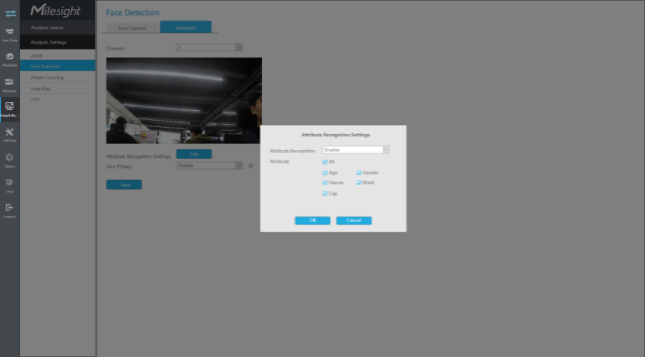
Task: Open the Status sidebar icon
Action: point(10,160)
